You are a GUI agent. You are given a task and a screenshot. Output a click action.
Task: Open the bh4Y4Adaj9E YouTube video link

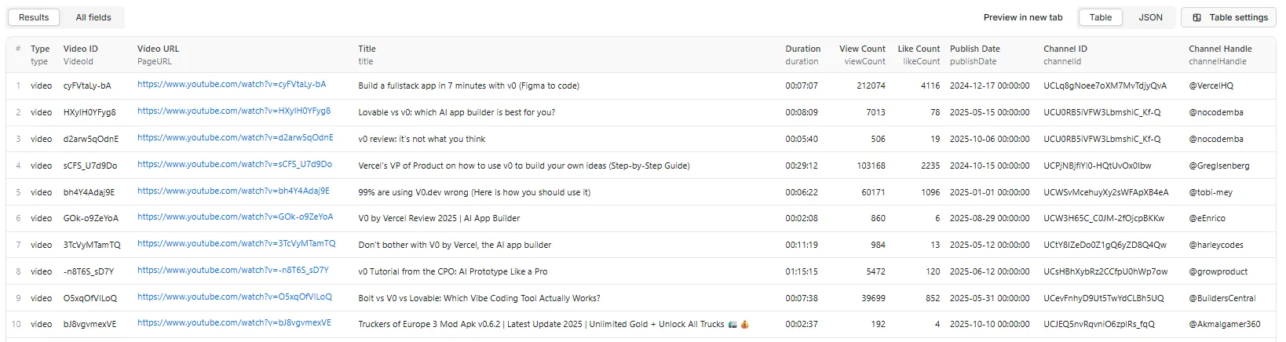(x=233, y=191)
